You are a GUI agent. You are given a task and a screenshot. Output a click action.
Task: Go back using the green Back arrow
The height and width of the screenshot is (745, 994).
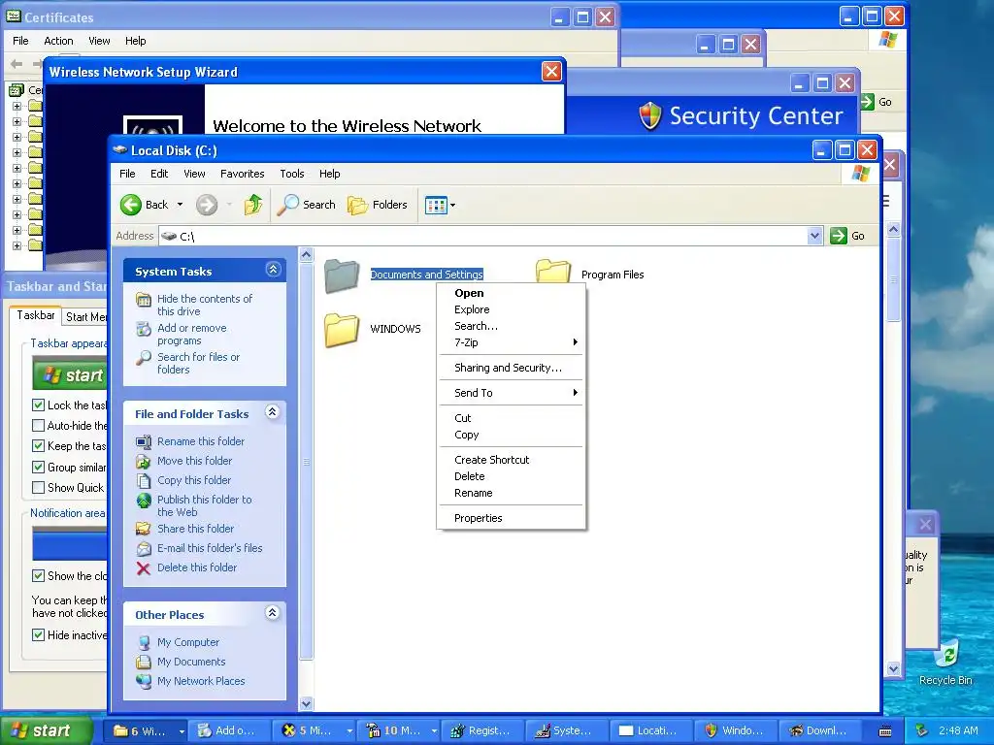tap(131, 205)
